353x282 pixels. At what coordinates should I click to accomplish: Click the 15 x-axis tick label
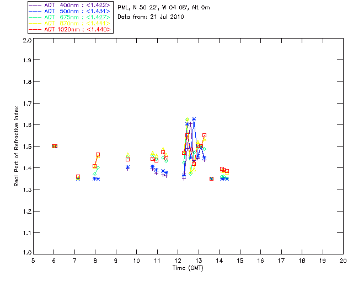(240, 261)
